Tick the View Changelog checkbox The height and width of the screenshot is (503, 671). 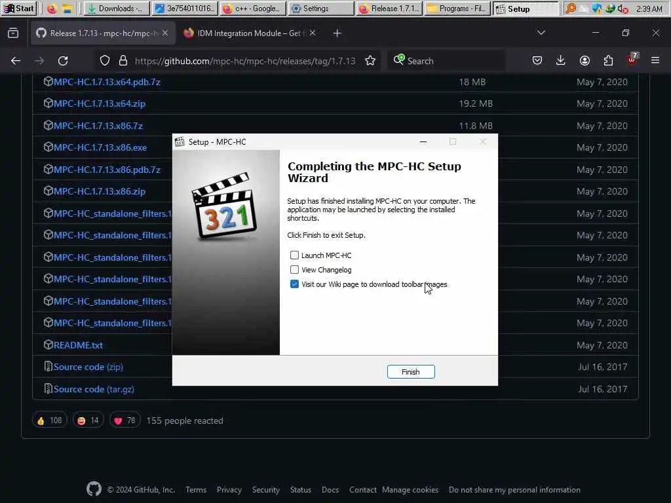[x=294, y=269]
